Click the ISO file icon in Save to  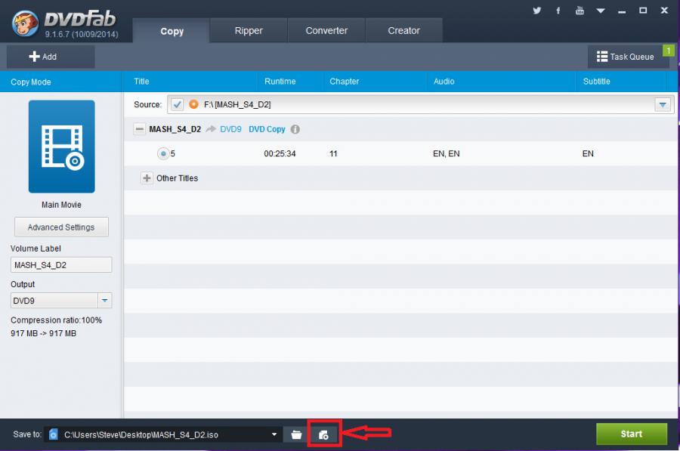pos(54,434)
